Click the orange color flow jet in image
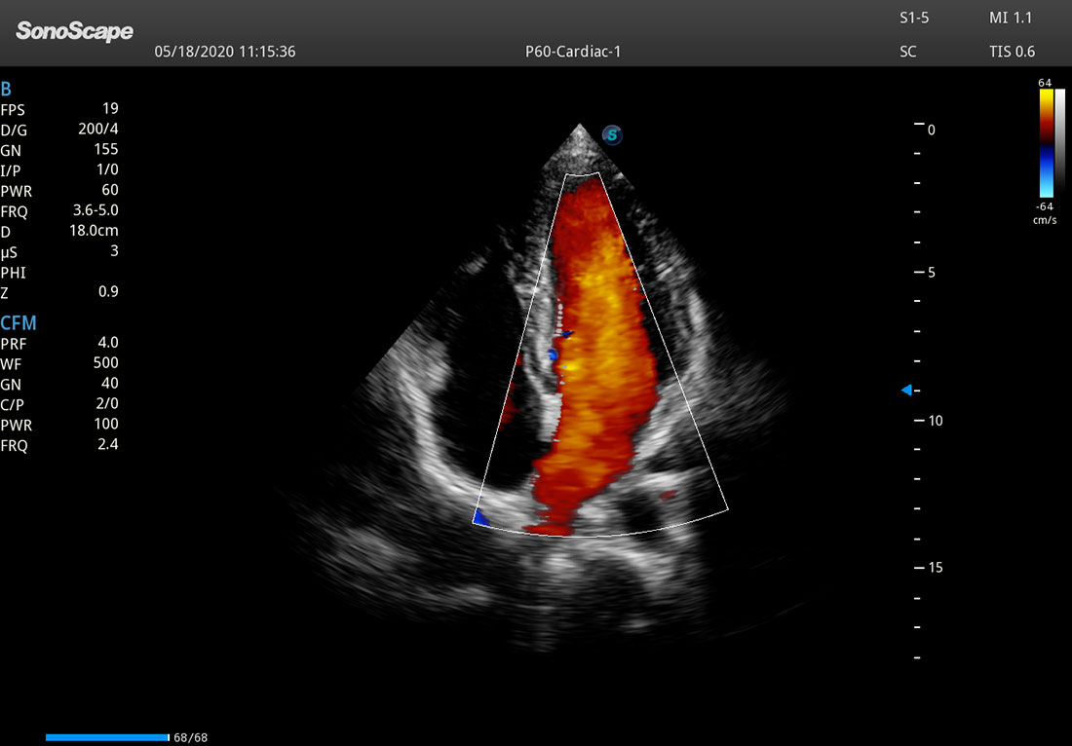Screen dimensions: 1072x746 pos(598,355)
